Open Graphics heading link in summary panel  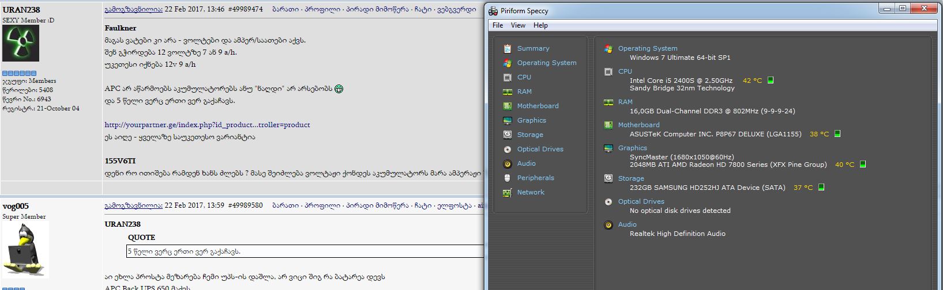[x=632, y=148]
